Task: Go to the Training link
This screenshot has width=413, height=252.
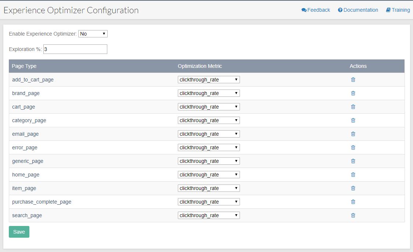Action: coord(398,10)
